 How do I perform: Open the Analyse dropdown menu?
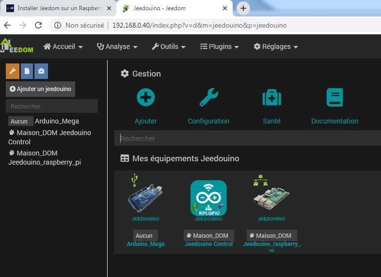click(x=117, y=46)
